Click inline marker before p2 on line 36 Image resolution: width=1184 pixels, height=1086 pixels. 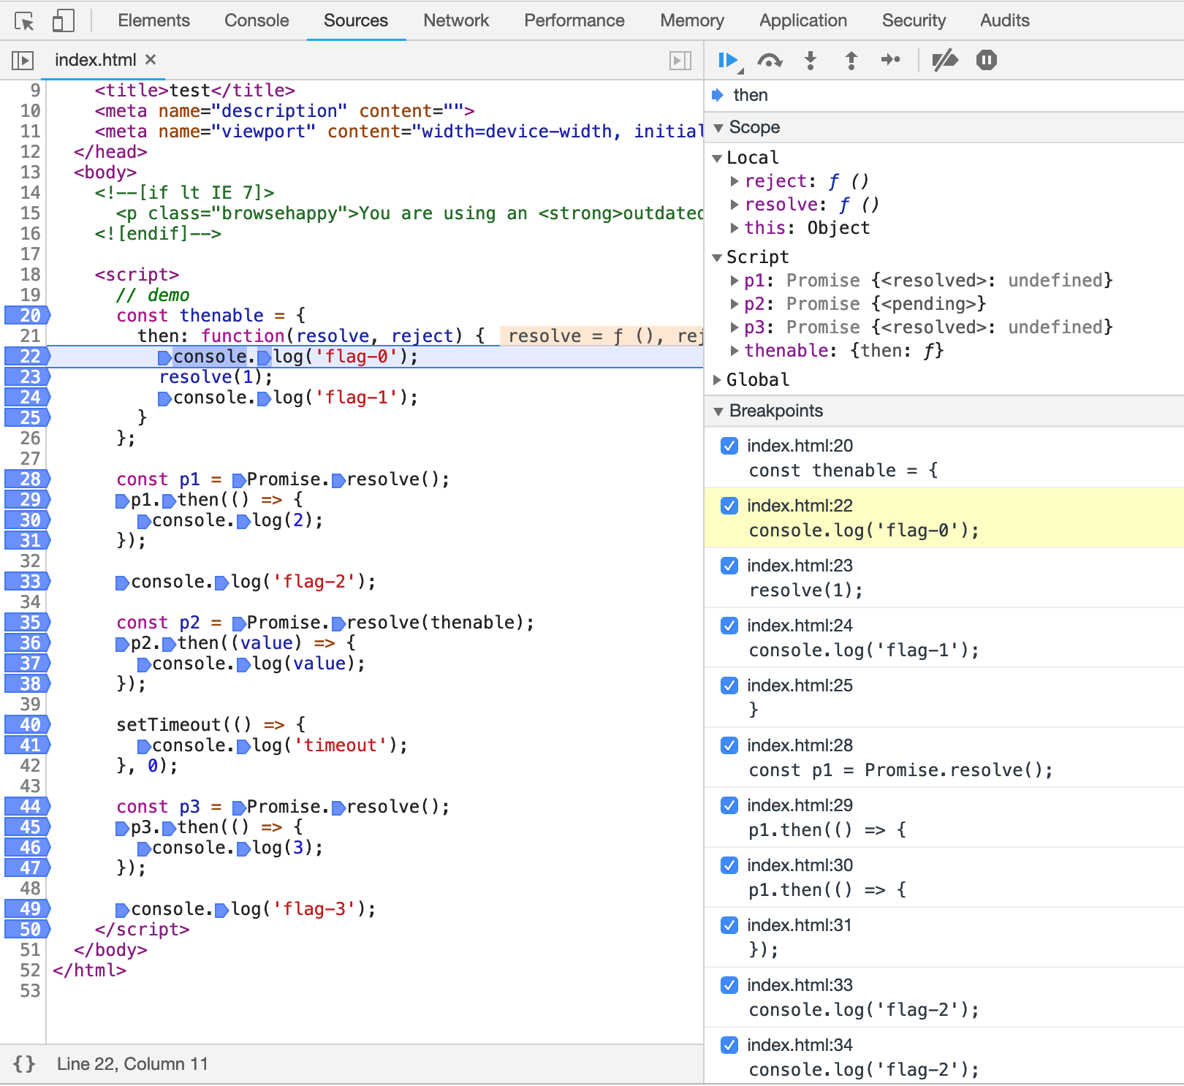tap(123, 644)
